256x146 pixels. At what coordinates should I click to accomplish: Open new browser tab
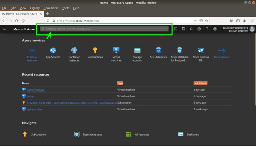point(48,14)
